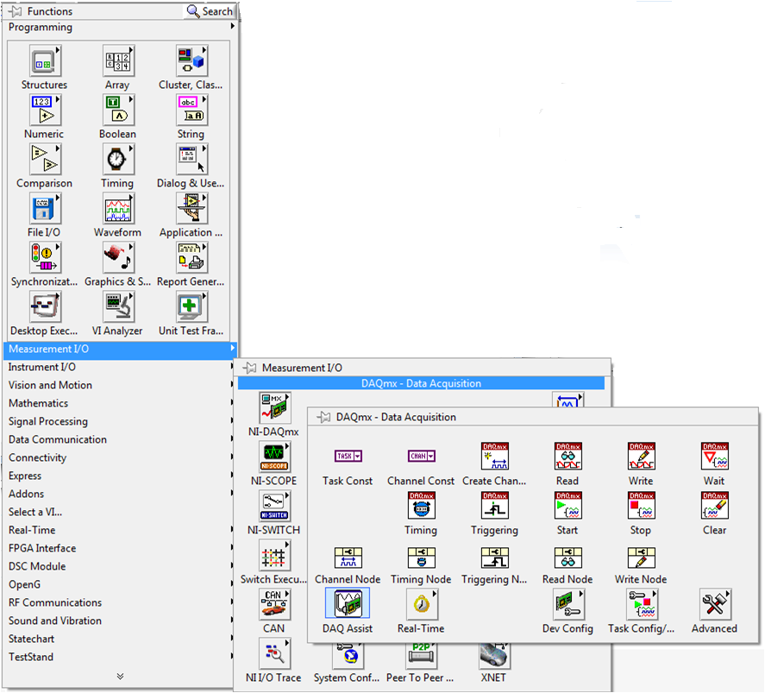Open the TestStand category

[x=120, y=657]
